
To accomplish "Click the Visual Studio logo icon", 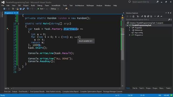I will pos(3,2).
